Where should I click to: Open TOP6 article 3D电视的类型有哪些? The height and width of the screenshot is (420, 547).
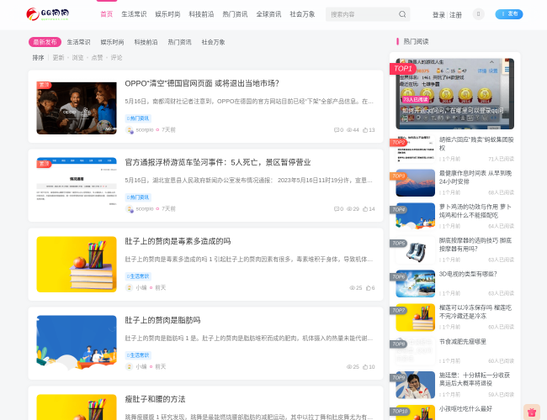[468, 274]
